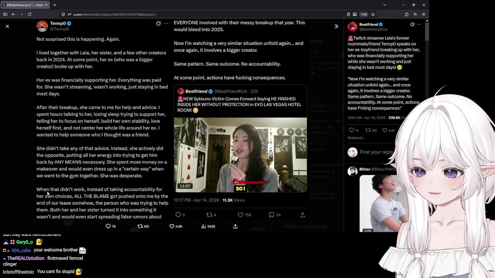Click chat username TheREALOutuition
The image size is (495, 278).
point(26,258)
